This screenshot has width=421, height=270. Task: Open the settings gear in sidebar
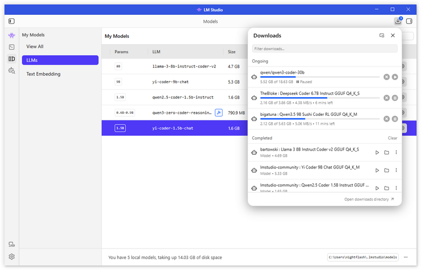(x=12, y=256)
